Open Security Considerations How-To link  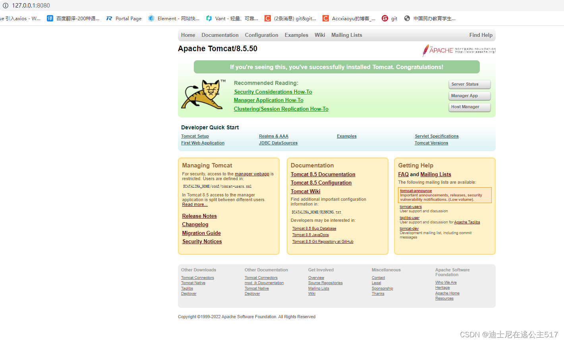pos(273,92)
